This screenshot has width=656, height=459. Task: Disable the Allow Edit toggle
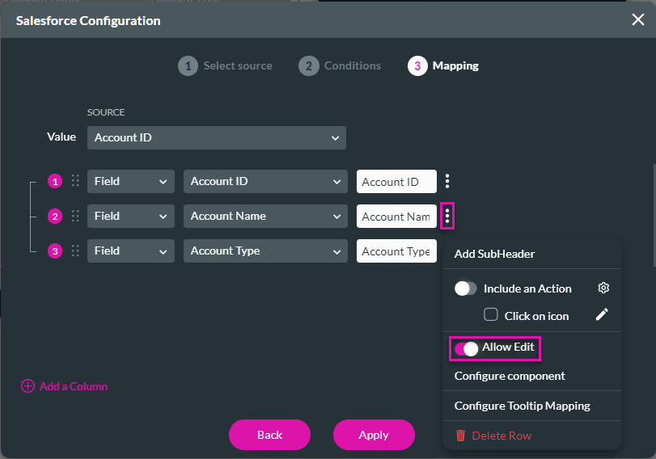tap(466, 348)
